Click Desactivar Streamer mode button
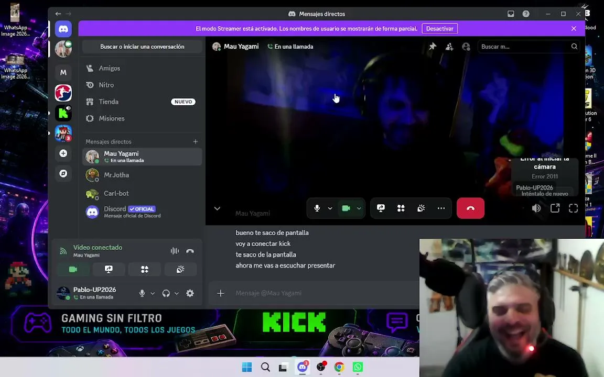This screenshot has height=377, width=604. pos(440,29)
